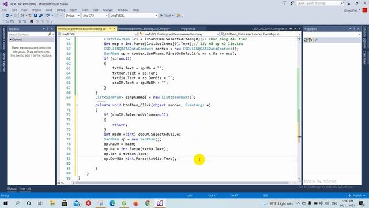This screenshot has width=369, height=208.
Task: Click the editor horizontal scrollbar
Action: pos(181,183)
